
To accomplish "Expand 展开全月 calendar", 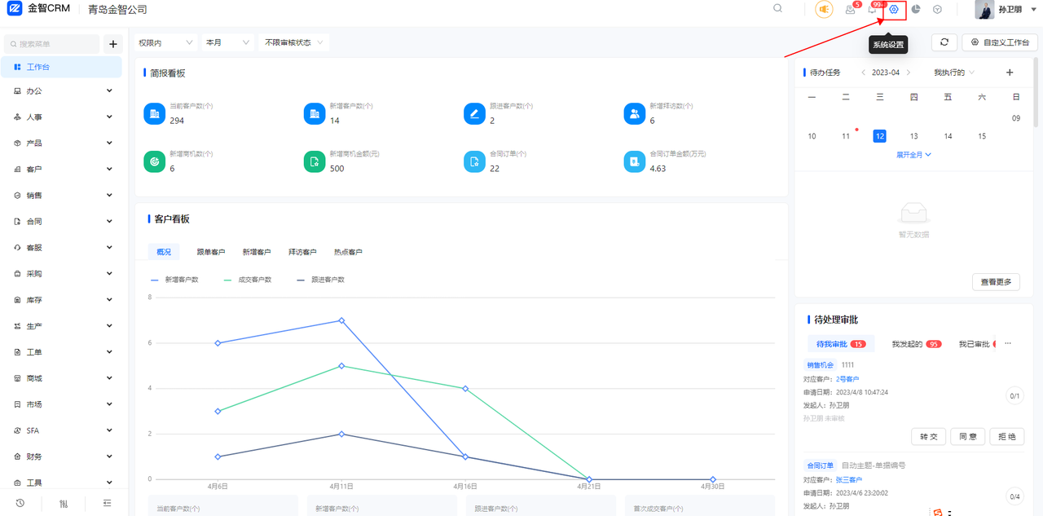I will (x=913, y=154).
